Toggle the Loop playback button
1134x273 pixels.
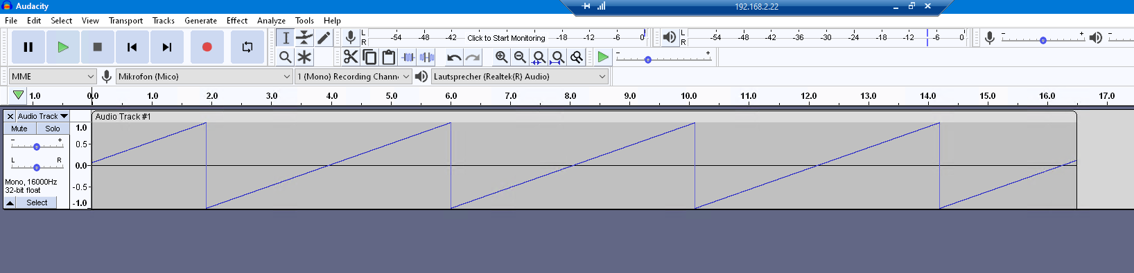pos(247,47)
